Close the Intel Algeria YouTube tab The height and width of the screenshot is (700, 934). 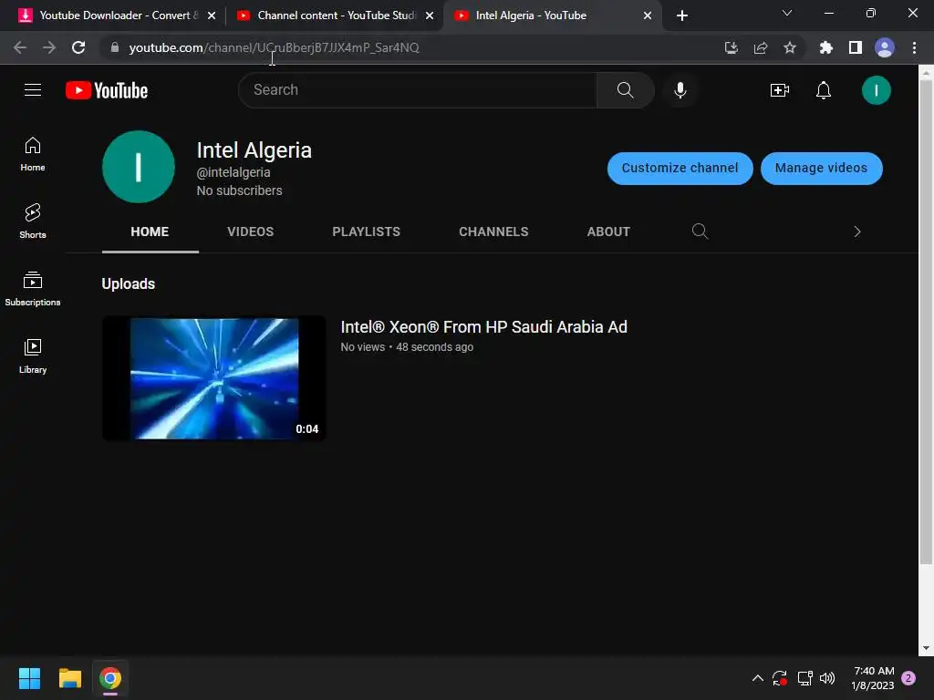[648, 15]
